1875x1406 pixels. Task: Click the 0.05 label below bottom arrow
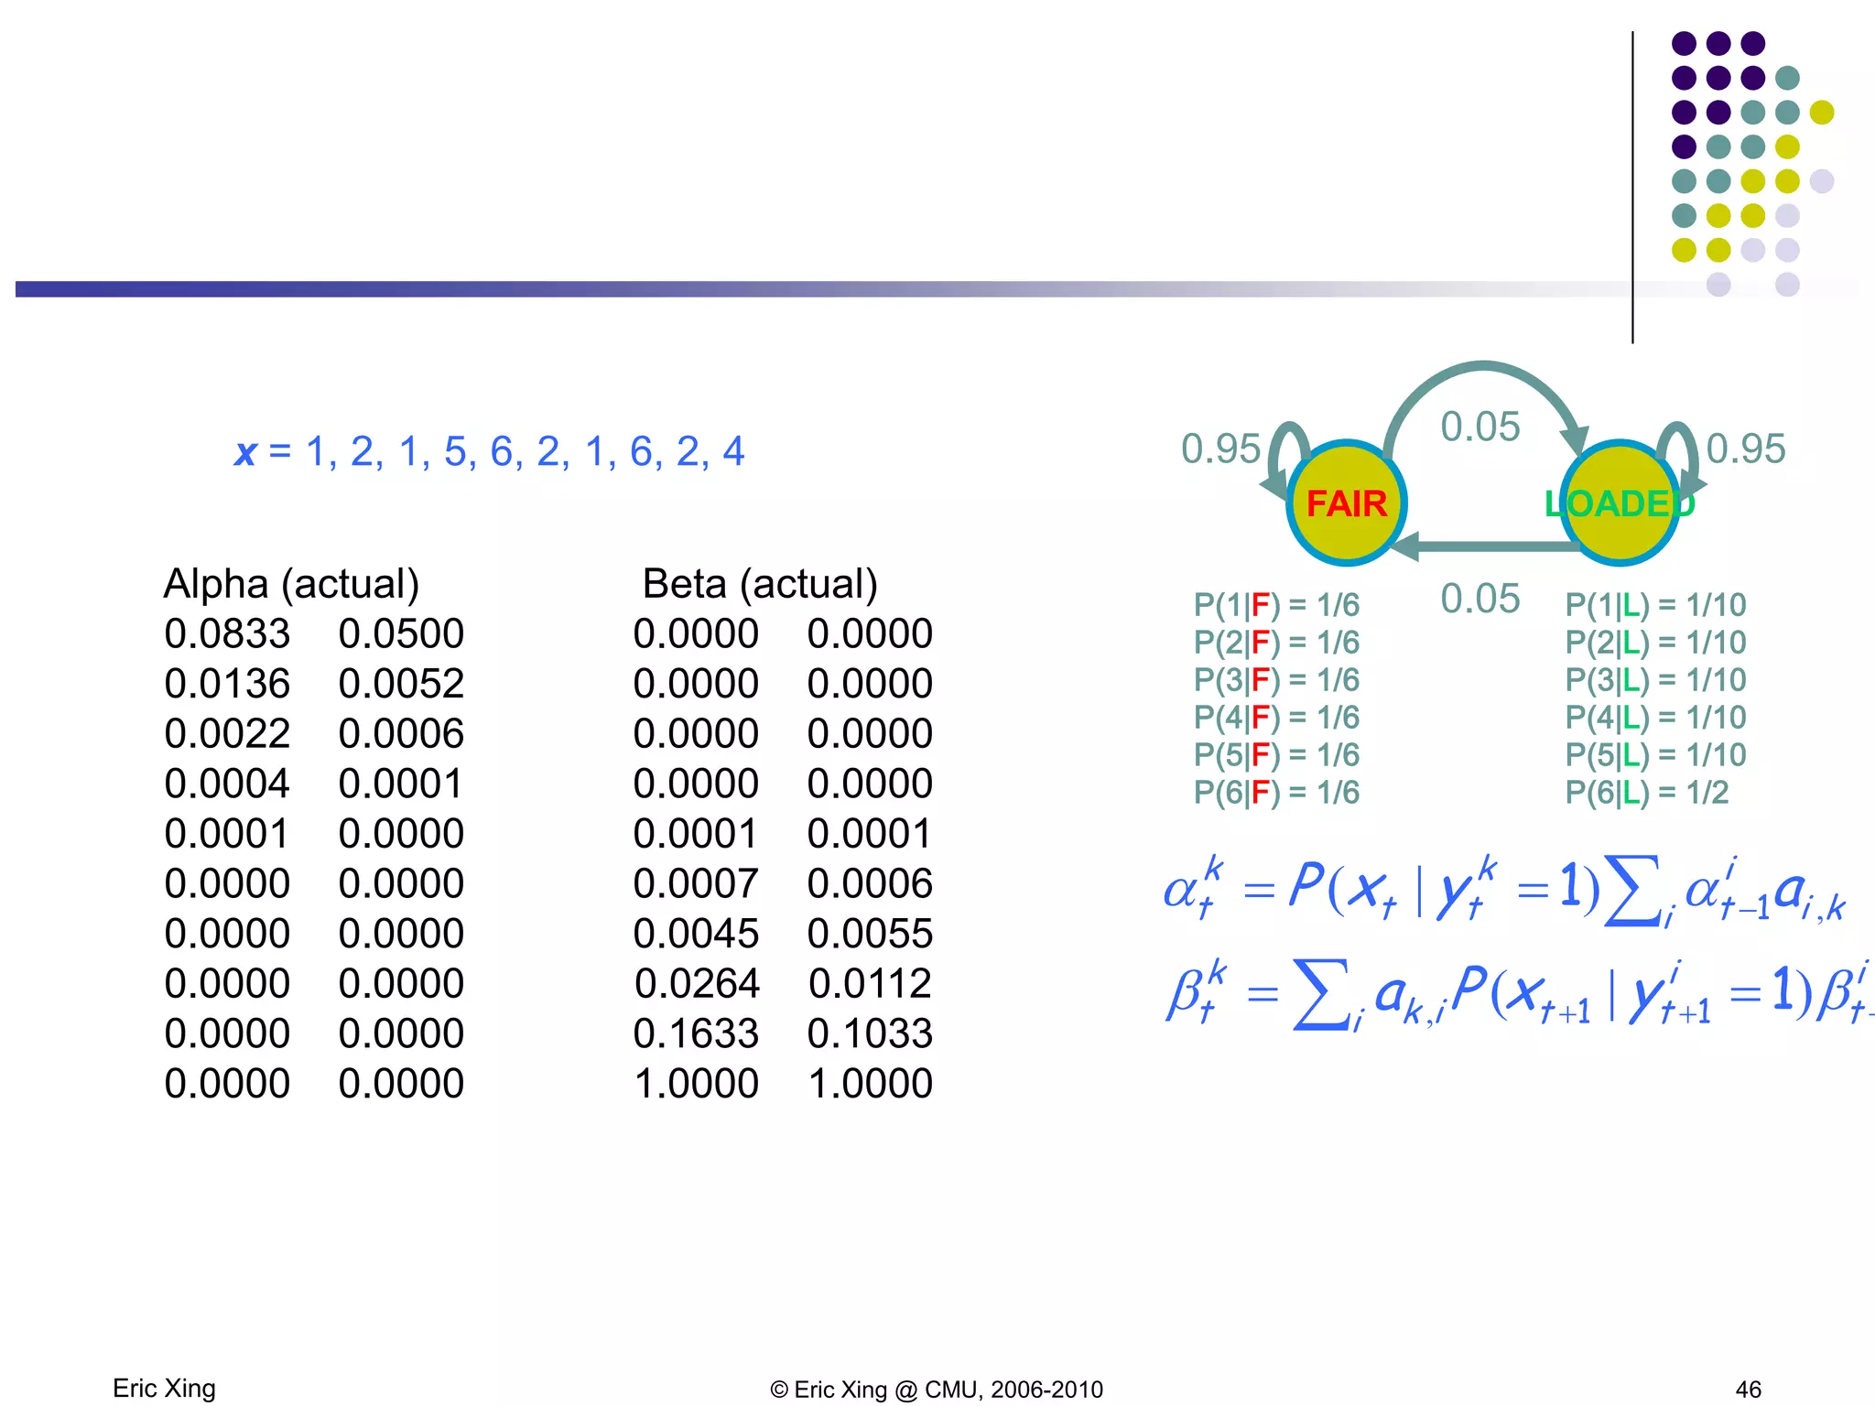coord(1480,599)
